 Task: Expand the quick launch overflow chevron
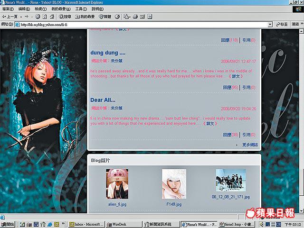tap(63, 224)
